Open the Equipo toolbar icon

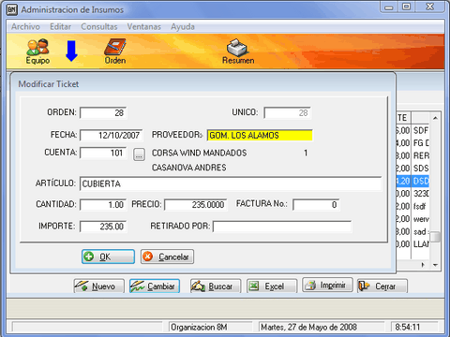coord(37,51)
